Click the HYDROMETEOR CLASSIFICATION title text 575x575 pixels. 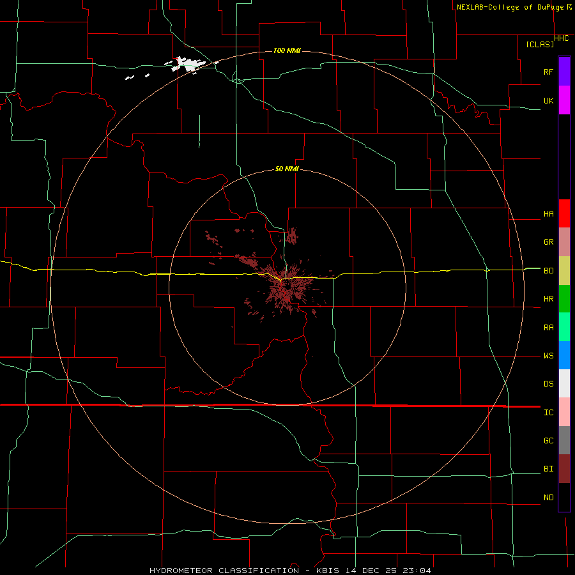tap(224, 571)
